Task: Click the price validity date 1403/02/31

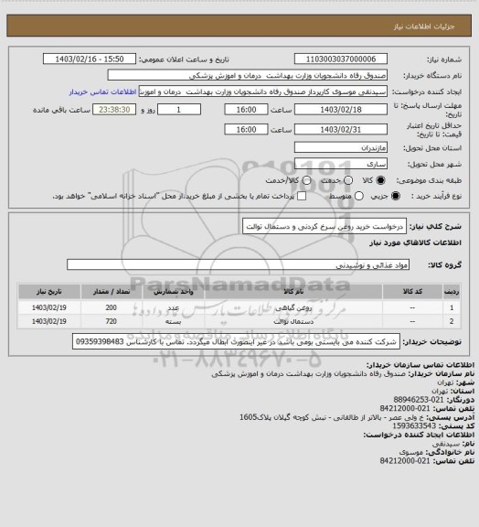Action: point(341,129)
